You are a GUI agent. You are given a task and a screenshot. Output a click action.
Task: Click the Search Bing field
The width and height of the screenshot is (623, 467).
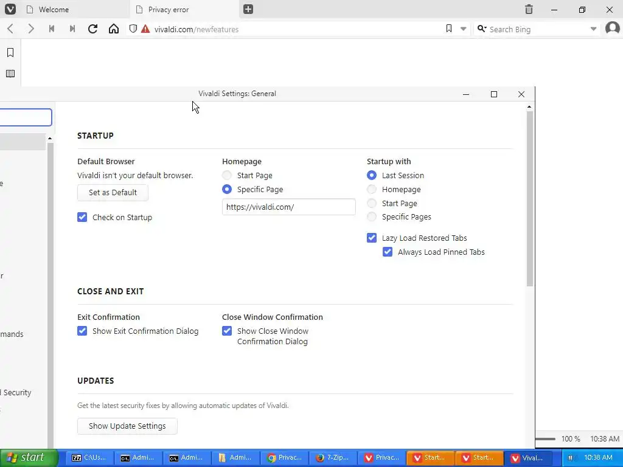pos(537,29)
